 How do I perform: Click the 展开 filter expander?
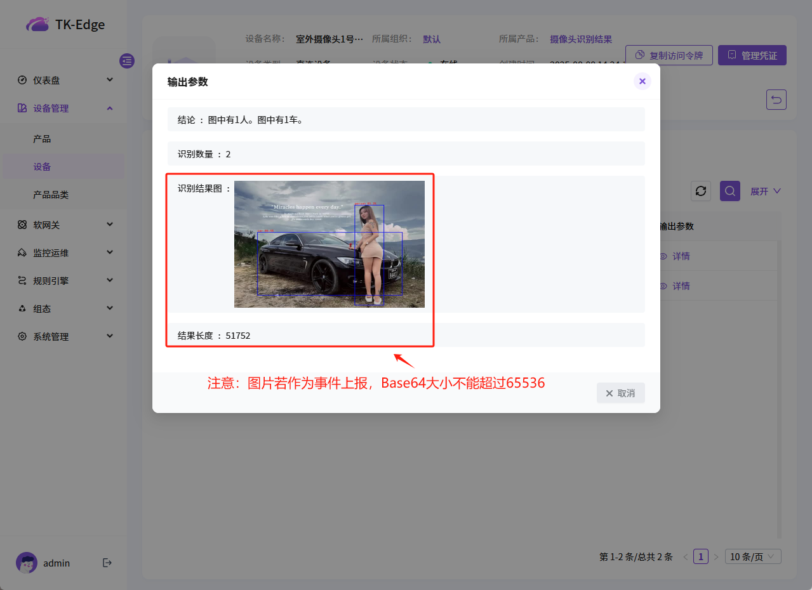pos(765,191)
